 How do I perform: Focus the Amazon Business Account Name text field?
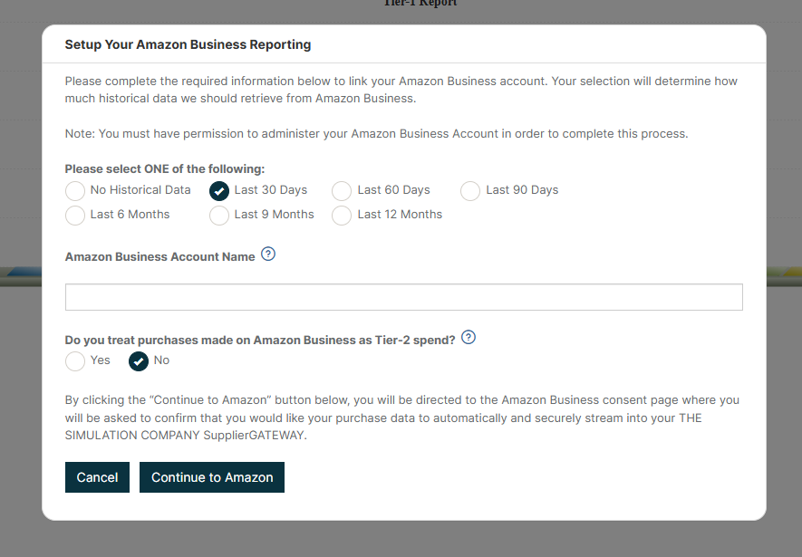(x=404, y=297)
